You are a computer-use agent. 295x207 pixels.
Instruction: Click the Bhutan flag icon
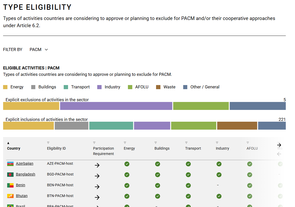(x=10, y=196)
